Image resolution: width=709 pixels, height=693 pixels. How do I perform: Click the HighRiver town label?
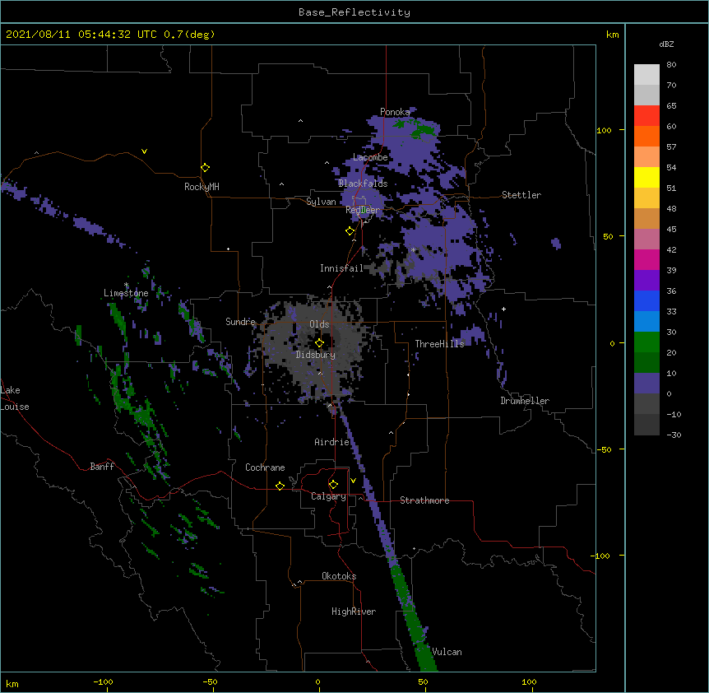click(354, 612)
